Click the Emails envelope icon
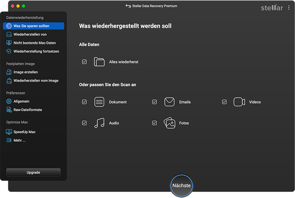This screenshot has height=198, width=295. pos(169,102)
